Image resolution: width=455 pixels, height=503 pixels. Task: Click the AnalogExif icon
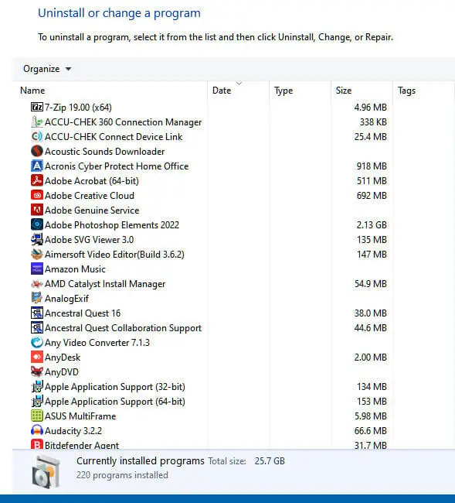click(x=37, y=299)
